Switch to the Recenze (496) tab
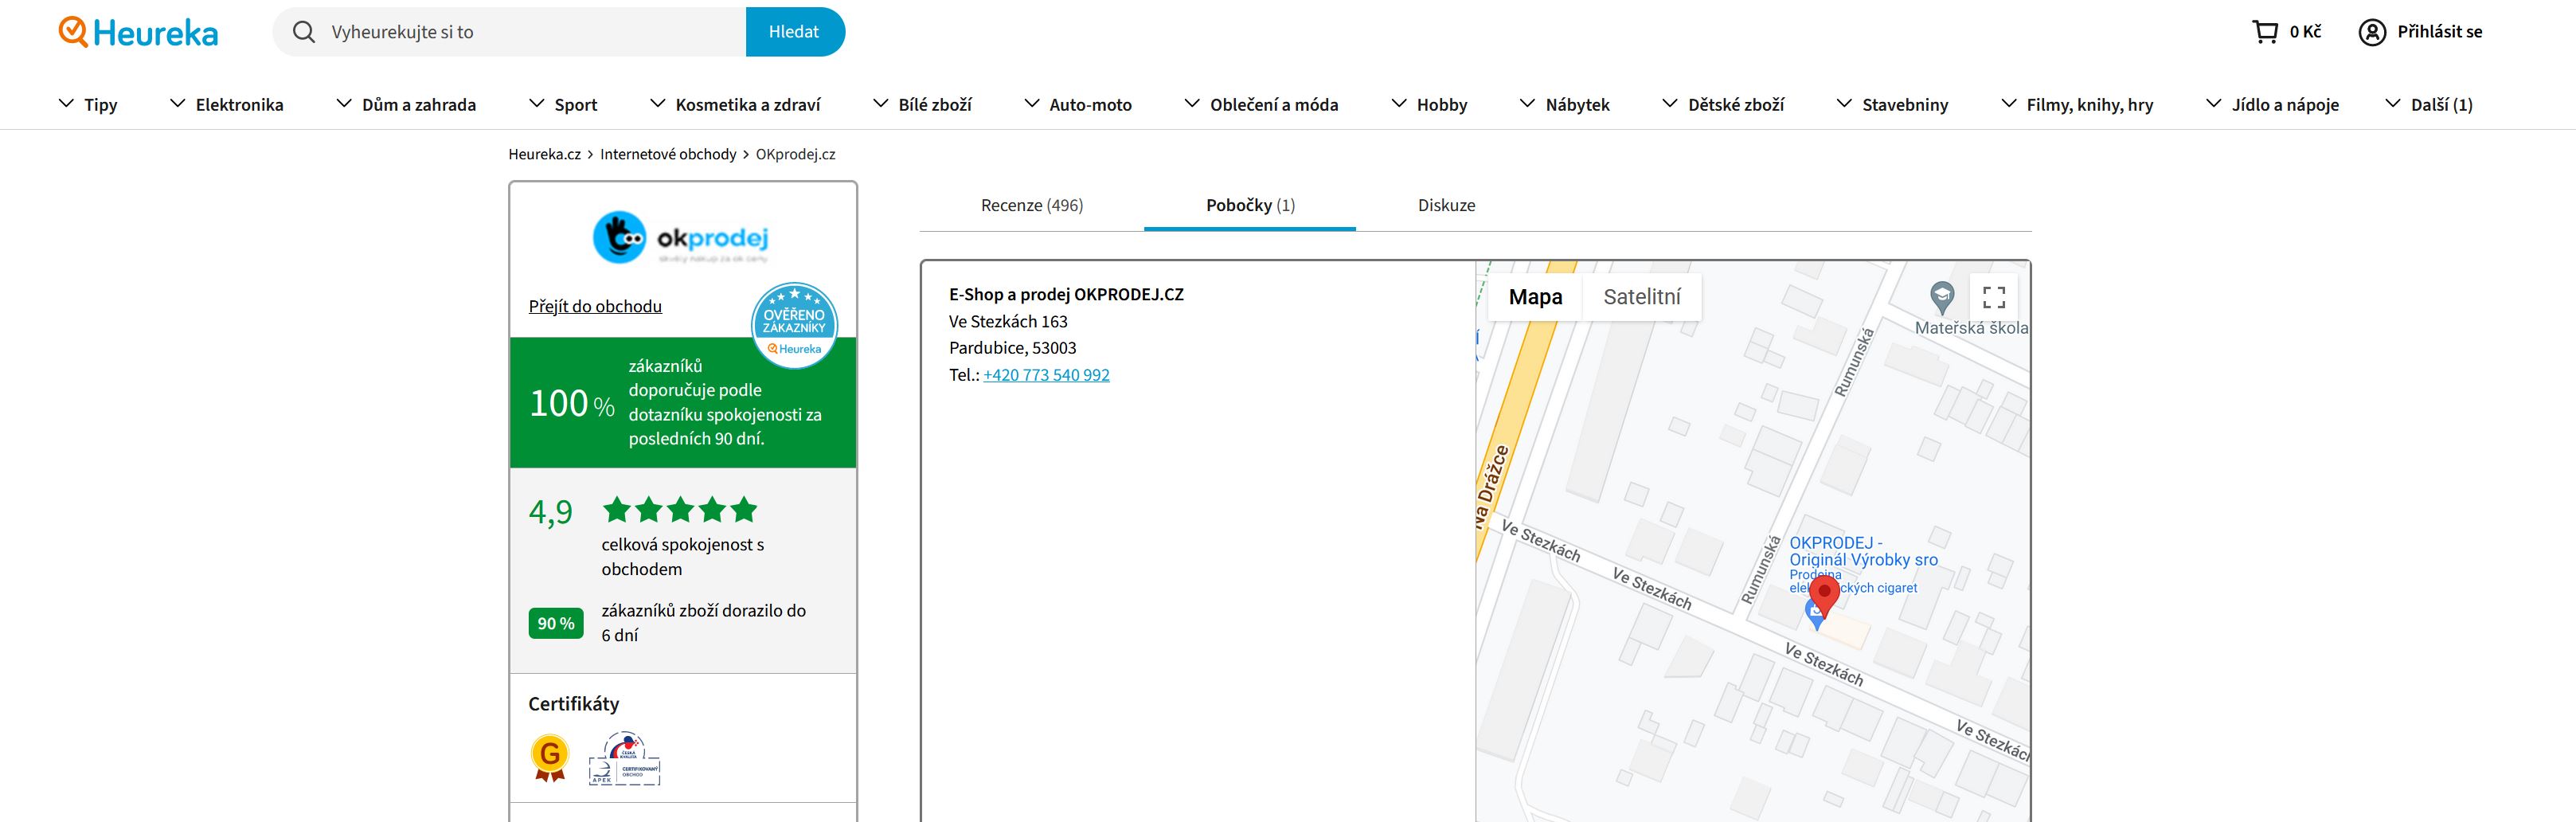The height and width of the screenshot is (822, 2576). pos(1032,205)
